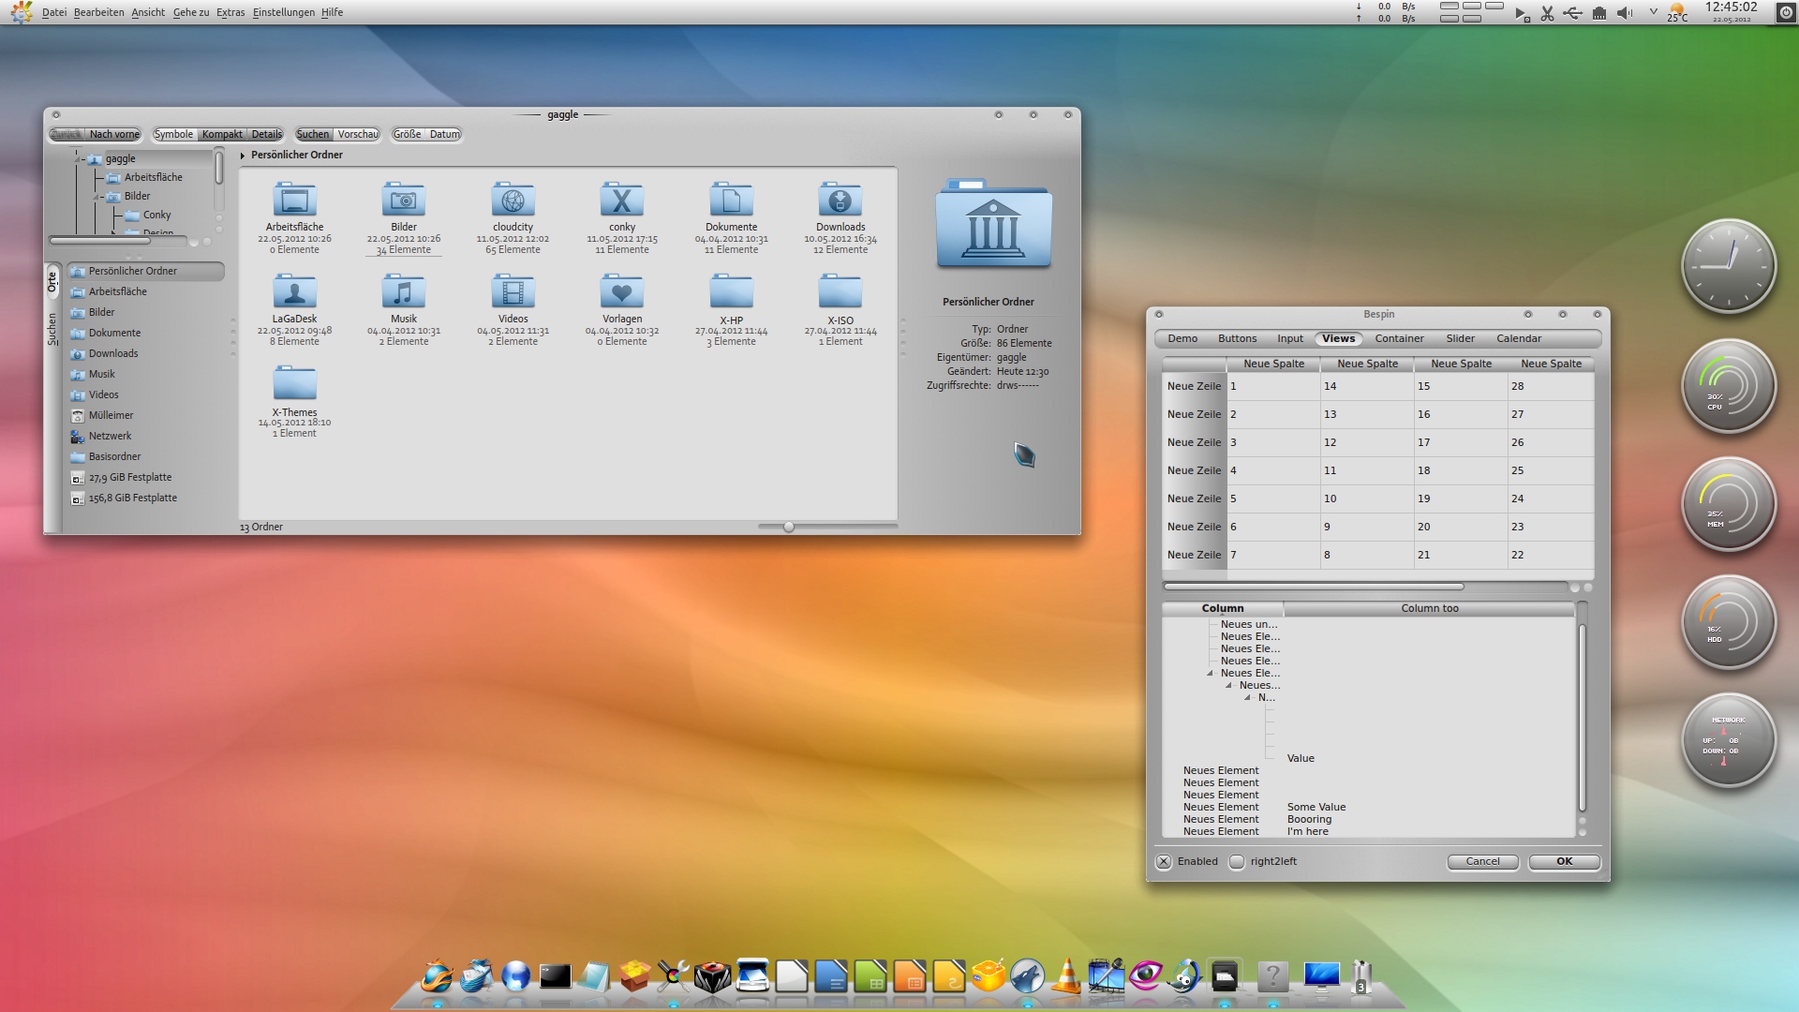Open the LaGaDesk folder in the file view
1799x1012 pixels.
[x=294, y=292]
